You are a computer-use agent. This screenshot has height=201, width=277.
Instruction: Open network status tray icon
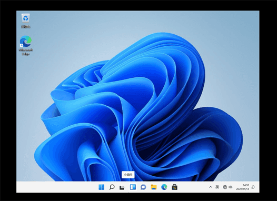coord(225,187)
